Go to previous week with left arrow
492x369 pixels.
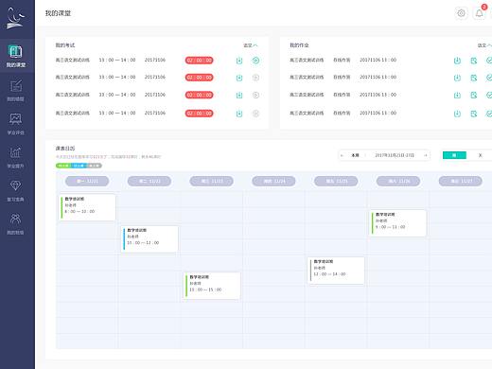pos(342,155)
